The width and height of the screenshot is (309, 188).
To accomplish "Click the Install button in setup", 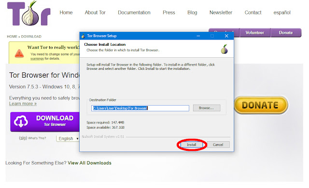I will 192,145.
